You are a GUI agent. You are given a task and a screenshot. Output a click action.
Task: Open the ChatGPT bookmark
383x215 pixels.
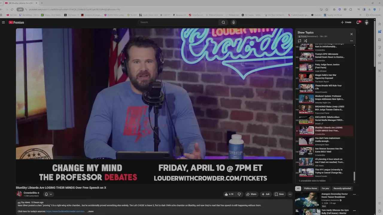click(165, 15)
